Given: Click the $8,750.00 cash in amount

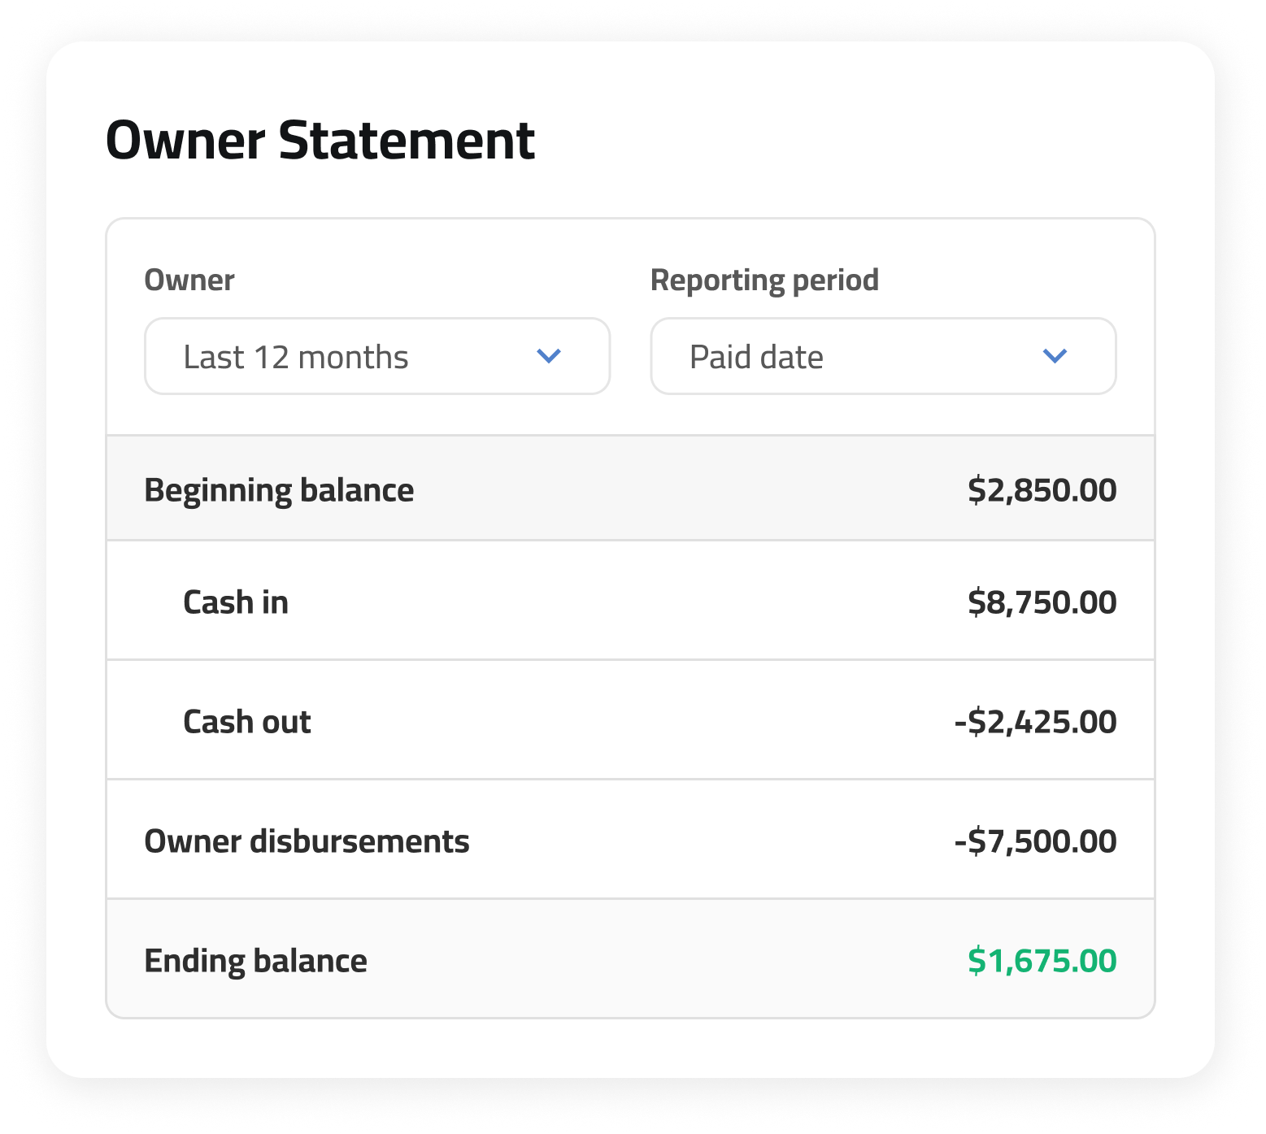Looking at the screenshot, I should point(1042,602).
